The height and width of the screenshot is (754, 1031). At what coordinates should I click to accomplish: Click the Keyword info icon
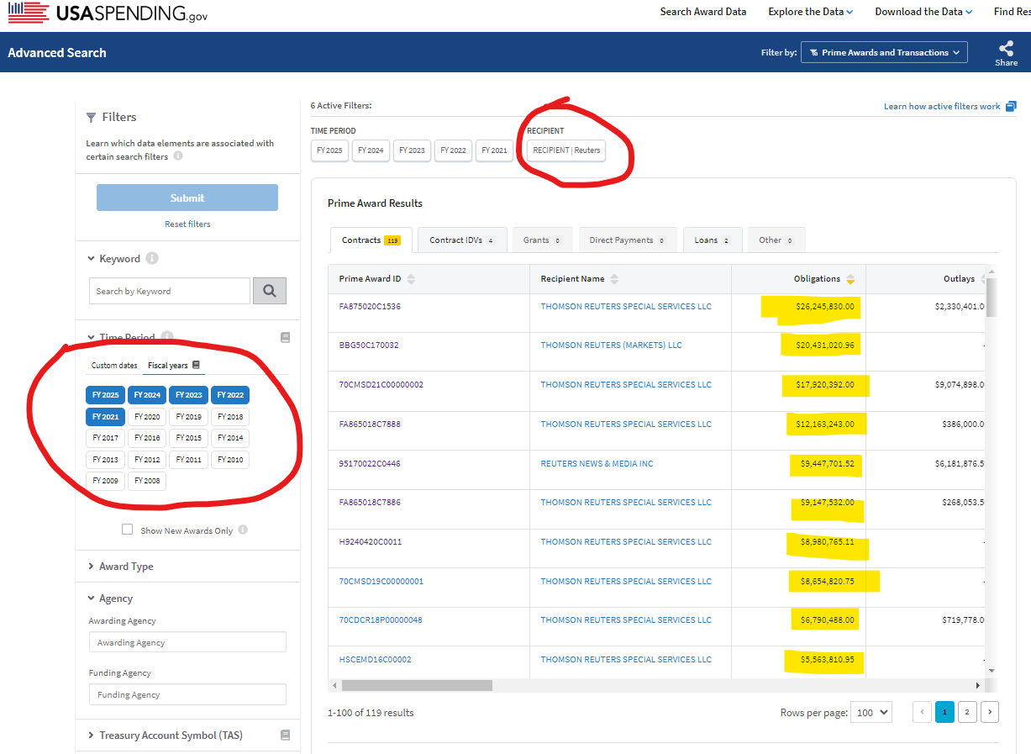tap(152, 259)
